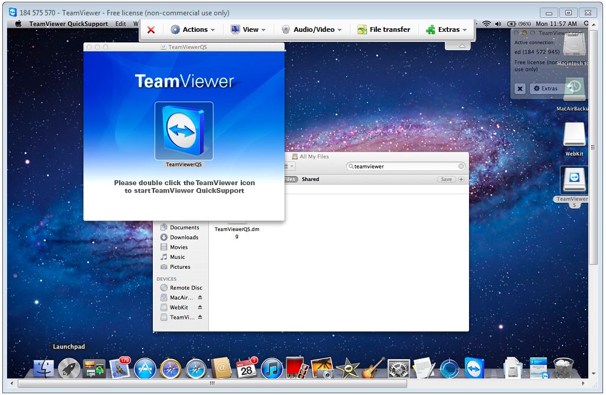Add search criteria with the plus button
Image resolution: width=606 pixels, height=395 pixels.
point(461,179)
